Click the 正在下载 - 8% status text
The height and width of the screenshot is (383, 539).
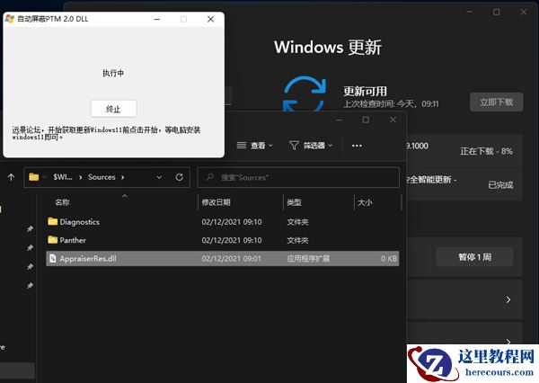[486, 151]
